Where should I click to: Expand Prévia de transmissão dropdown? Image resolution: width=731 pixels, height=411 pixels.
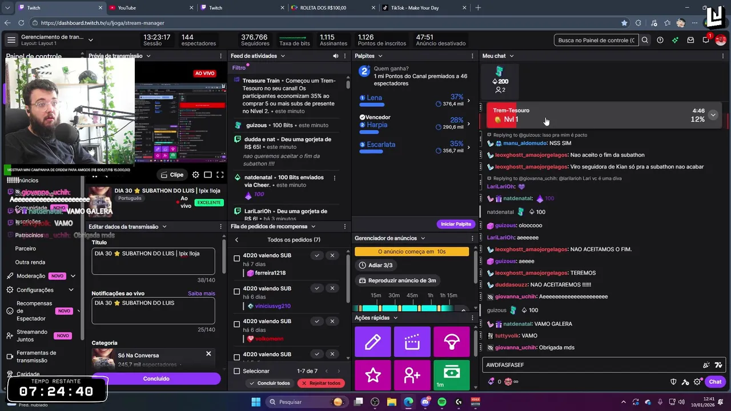(148, 56)
